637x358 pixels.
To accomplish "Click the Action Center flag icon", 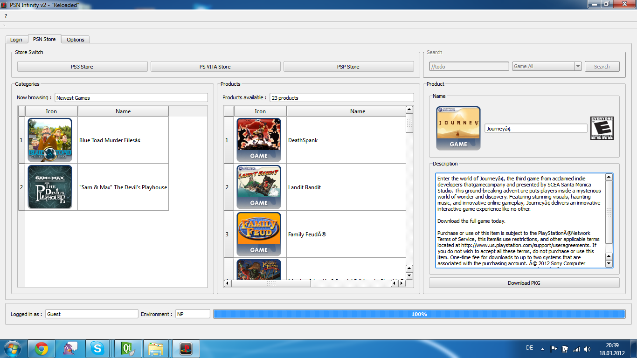I will point(554,349).
